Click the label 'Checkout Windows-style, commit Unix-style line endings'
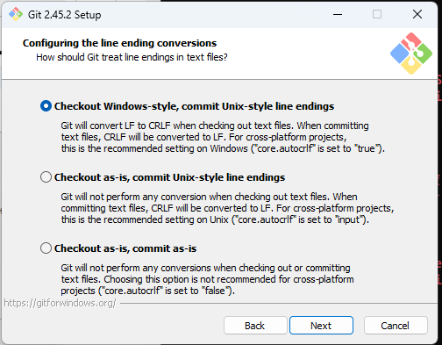 point(194,106)
